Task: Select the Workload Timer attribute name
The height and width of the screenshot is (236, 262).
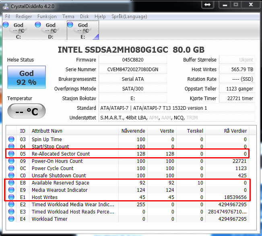Action: (x=50, y=219)
